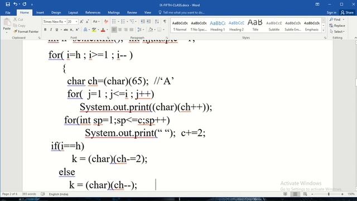This screenshot has width=357, height=201.
Task: Click Replace button
Action: pyautogui.click(x=337, y=26)
